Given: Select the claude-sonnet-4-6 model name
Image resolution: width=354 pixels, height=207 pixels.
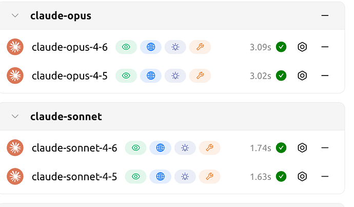Looking at the screenshot, I should pos(74,148).
